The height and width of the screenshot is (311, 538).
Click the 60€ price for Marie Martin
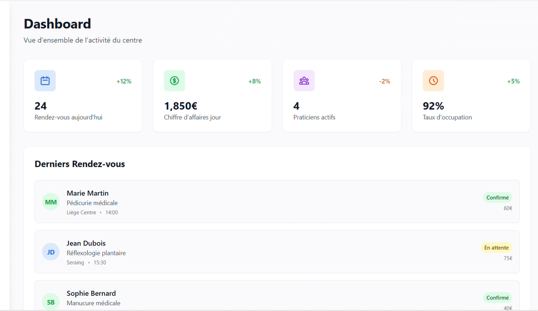tap(507, 208)
